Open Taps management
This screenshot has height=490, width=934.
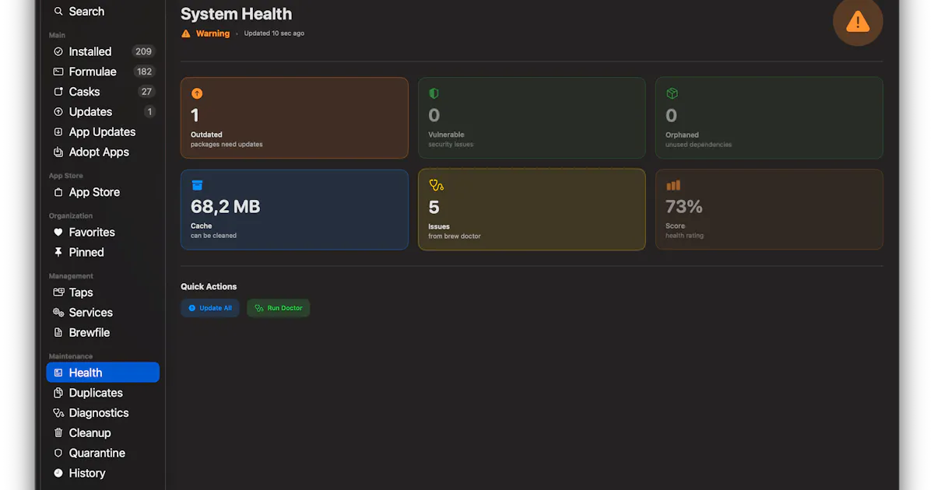click(103, 292)
